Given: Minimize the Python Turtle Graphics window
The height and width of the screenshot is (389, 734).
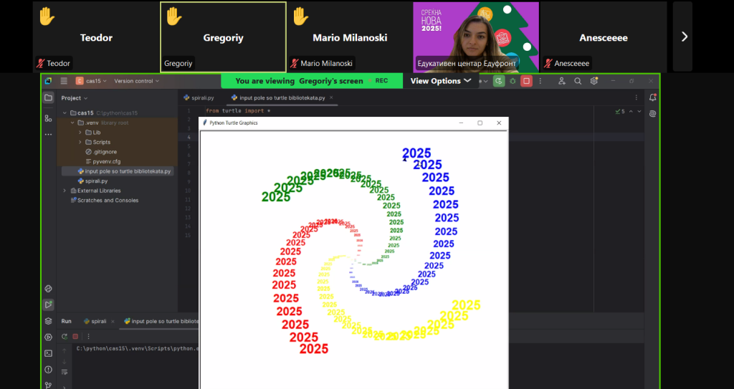Looking at the screenshot, I should coord(461,123).
